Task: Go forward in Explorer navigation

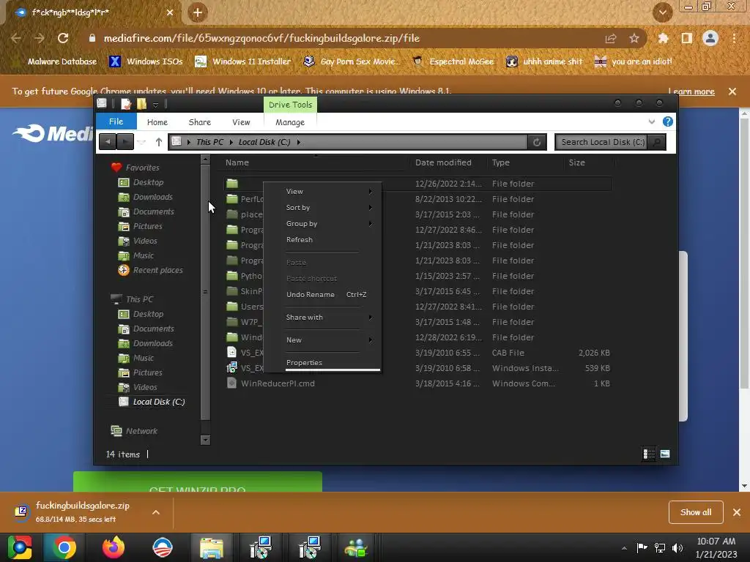Action: pyautogui.click(x=125, y=142)
